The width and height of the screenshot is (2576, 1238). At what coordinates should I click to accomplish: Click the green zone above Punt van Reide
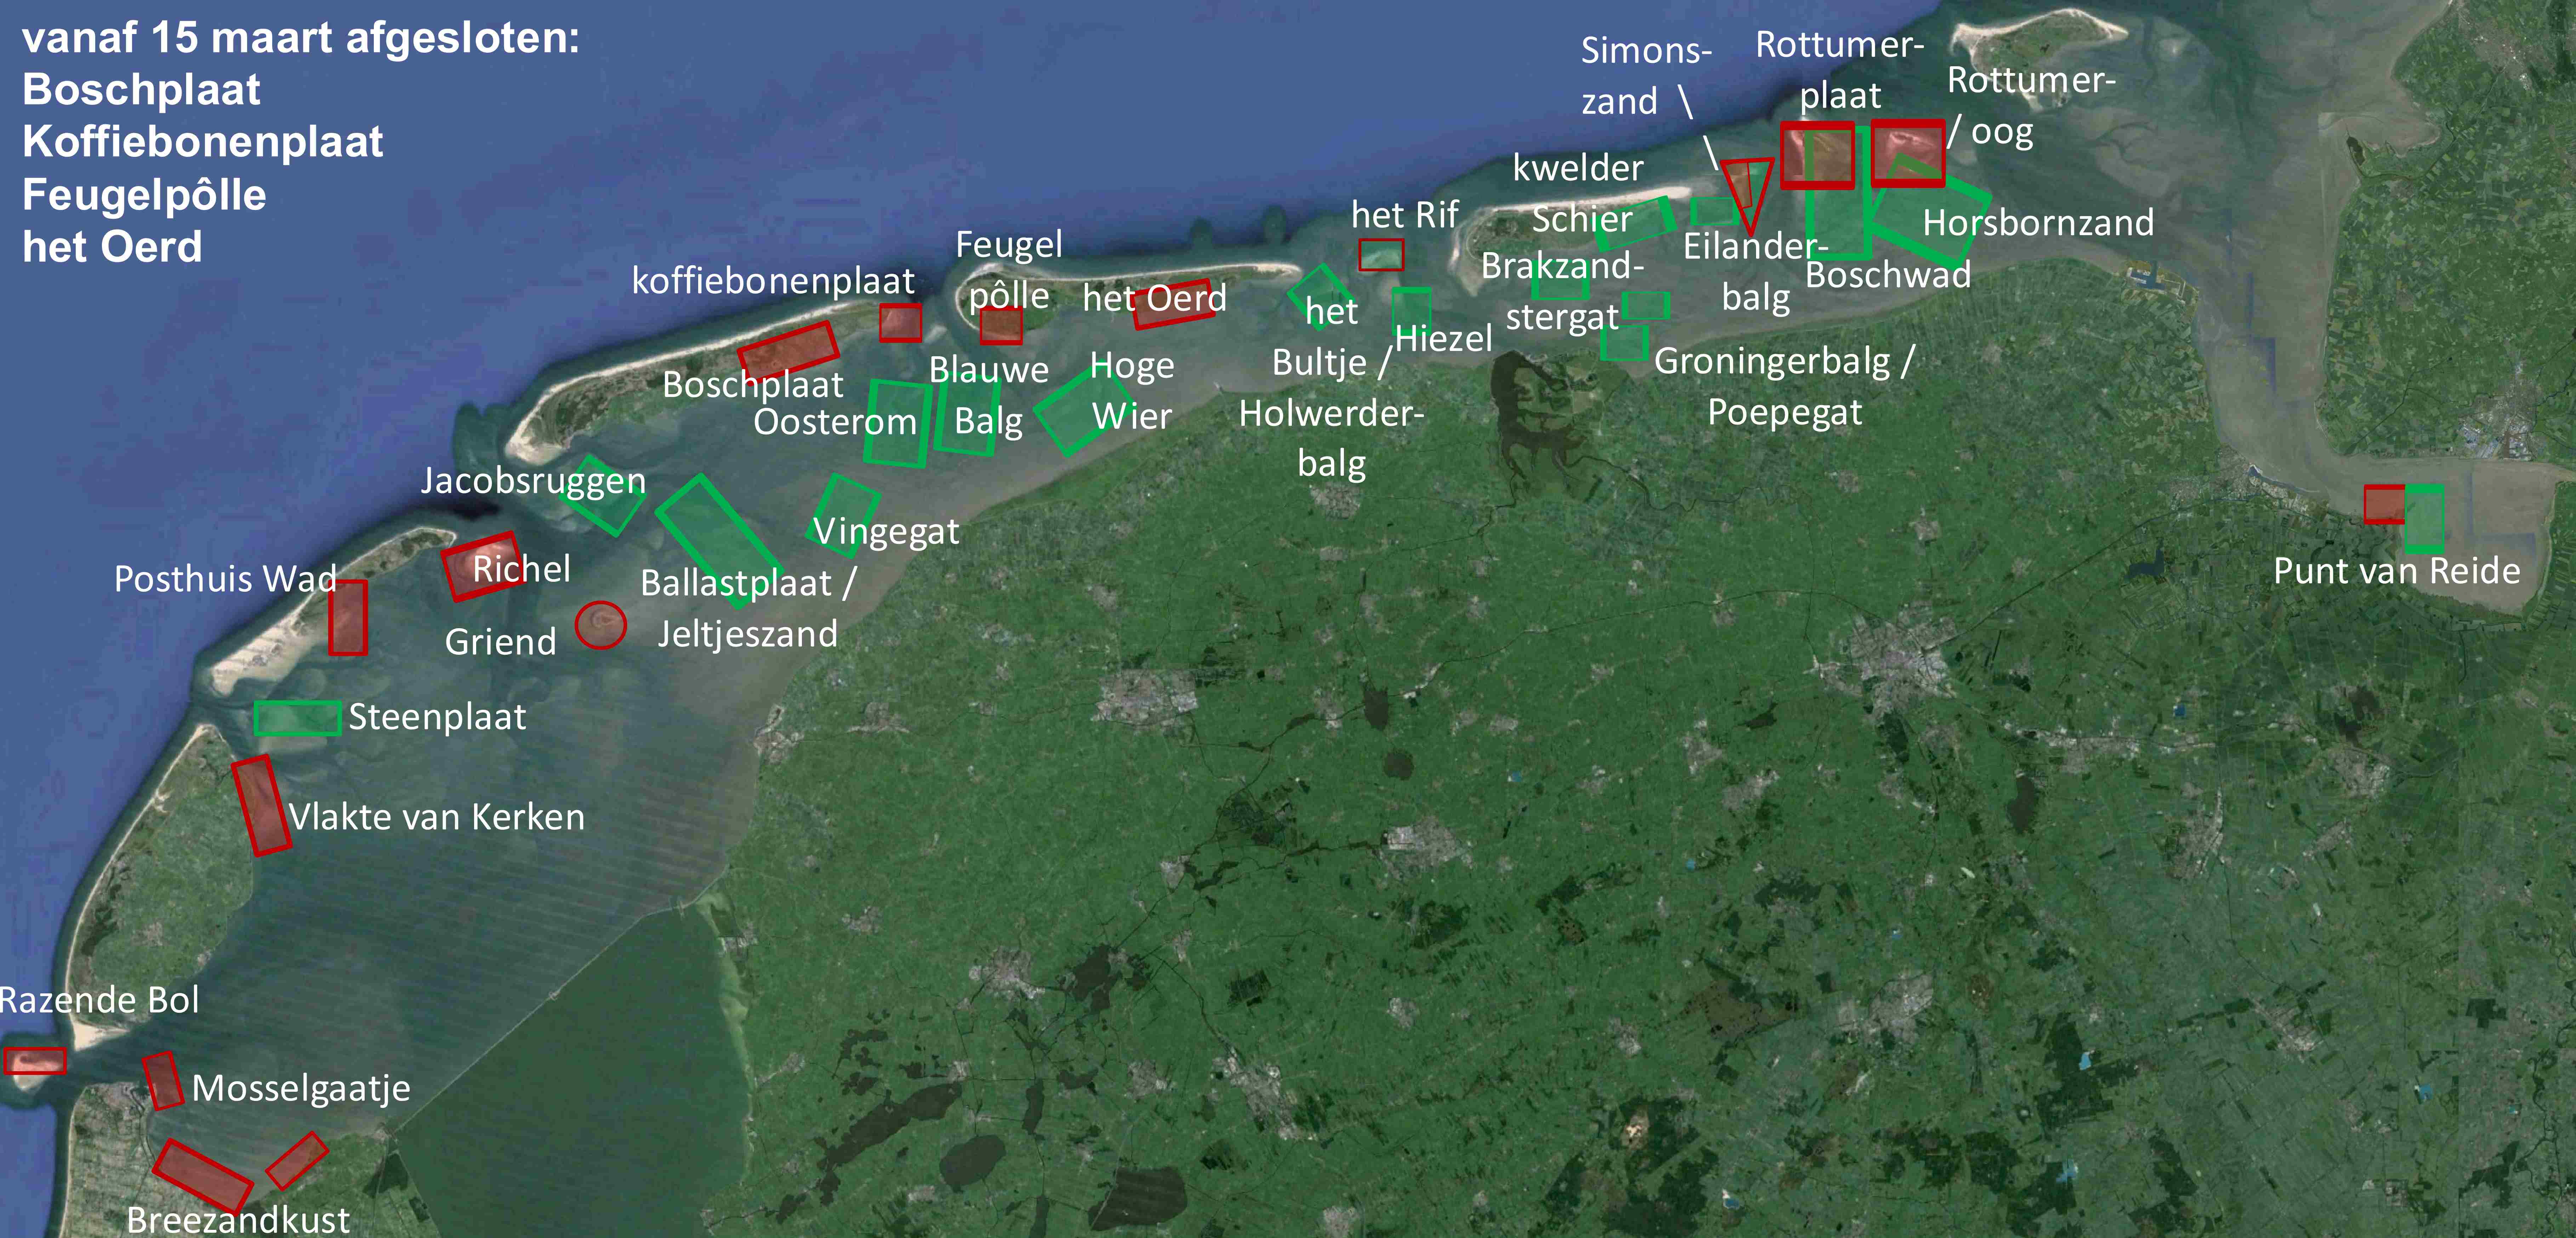(x=2424, y=519)
